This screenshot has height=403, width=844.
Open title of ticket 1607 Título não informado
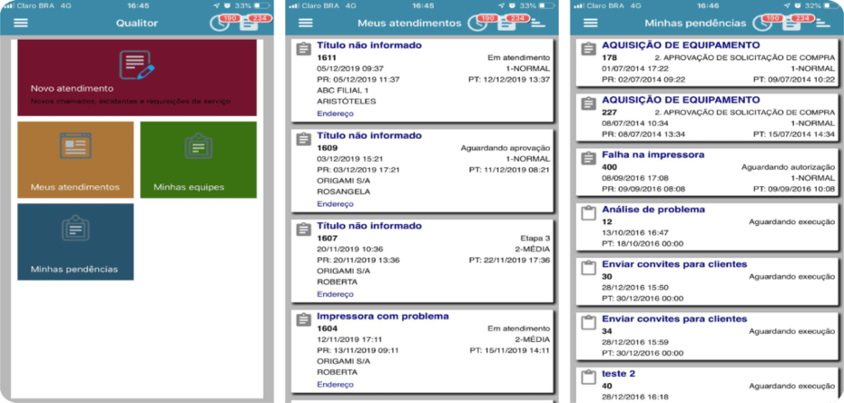369,226
